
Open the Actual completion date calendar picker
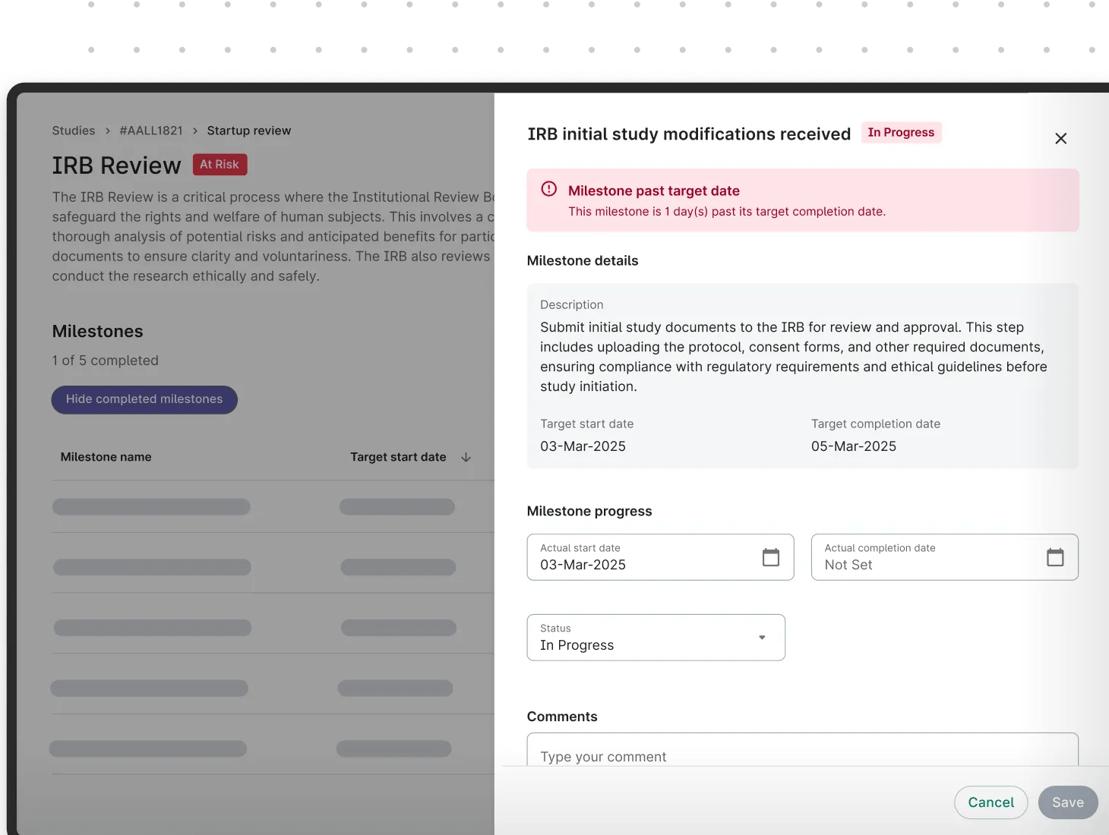click(1055, 556)
